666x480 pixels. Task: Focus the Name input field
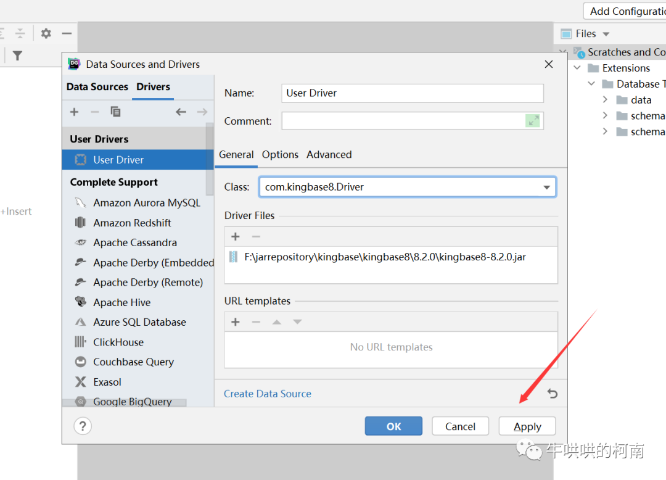(x=413, y=93)
